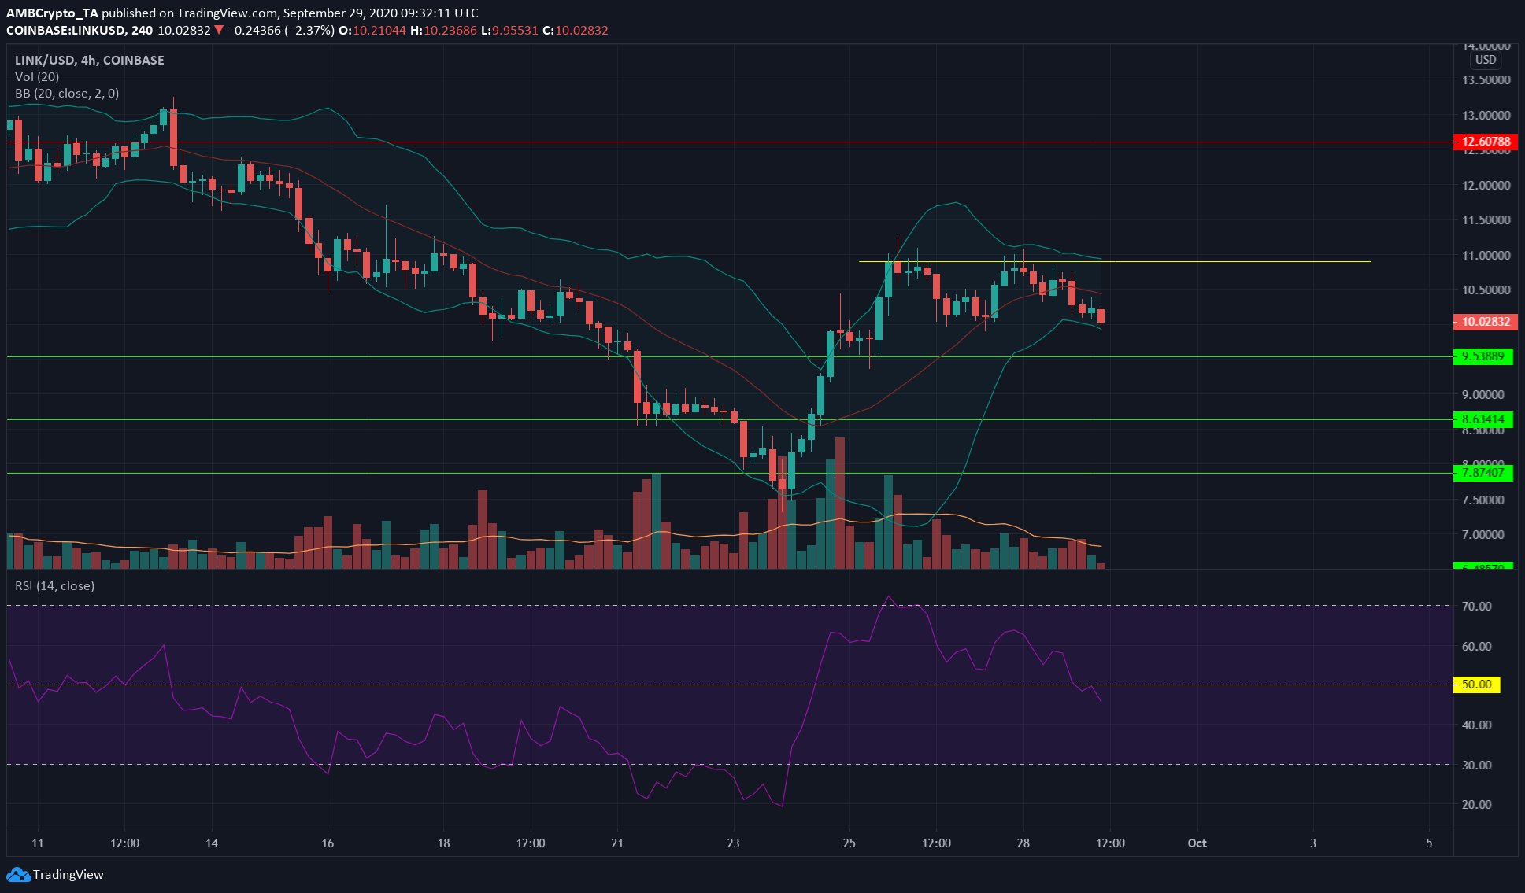Viewport: 1525px width, 893px height.
Task: Click the 21 date on time axis
Action: 616,843
